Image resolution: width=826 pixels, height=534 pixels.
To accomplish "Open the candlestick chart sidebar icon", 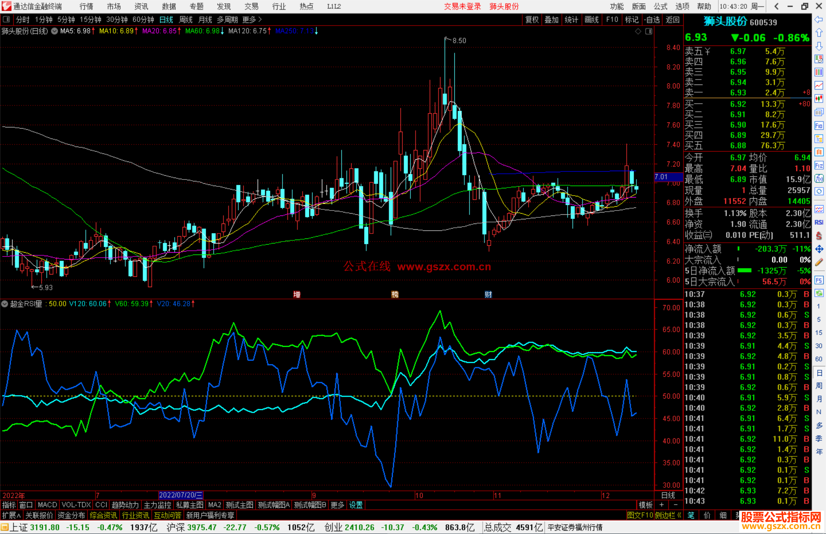I will pos(819,99).
